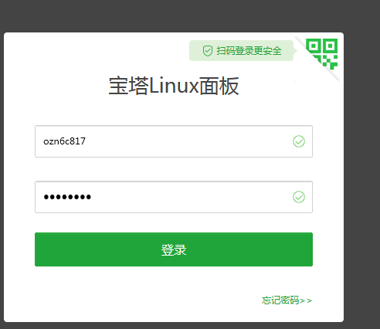Place cursor on the password dots
The height and width of the screenshot is (329, 380).
[x=67, y=197]
